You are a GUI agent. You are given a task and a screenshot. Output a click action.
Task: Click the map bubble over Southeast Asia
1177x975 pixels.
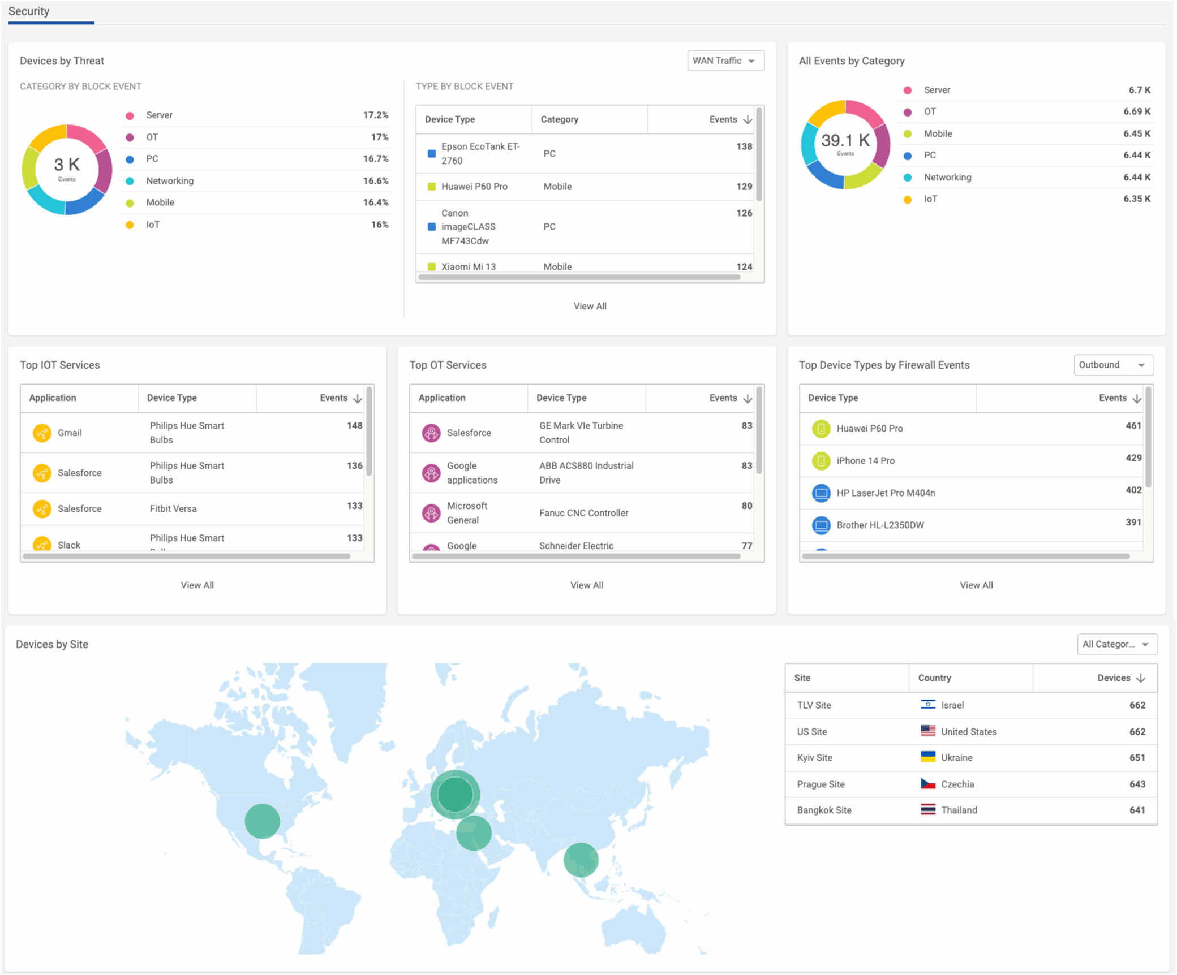click(581, 860)
